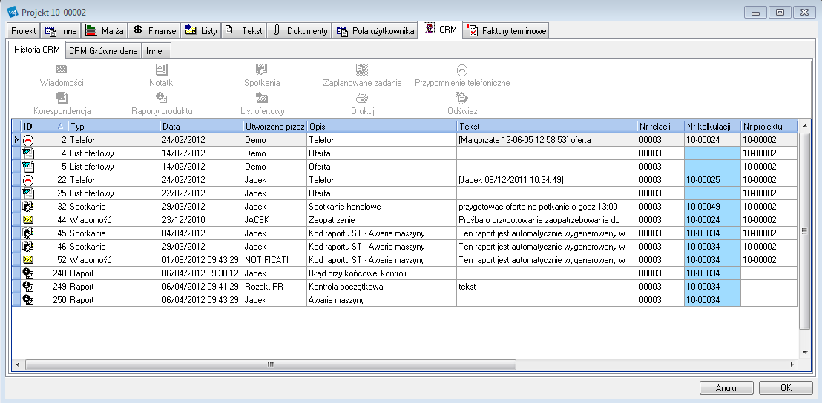Image resolution: width=822 pixels, height=403 pixels.
Task: Click the envelope icon in row ID 52
Action: (28, 259)
